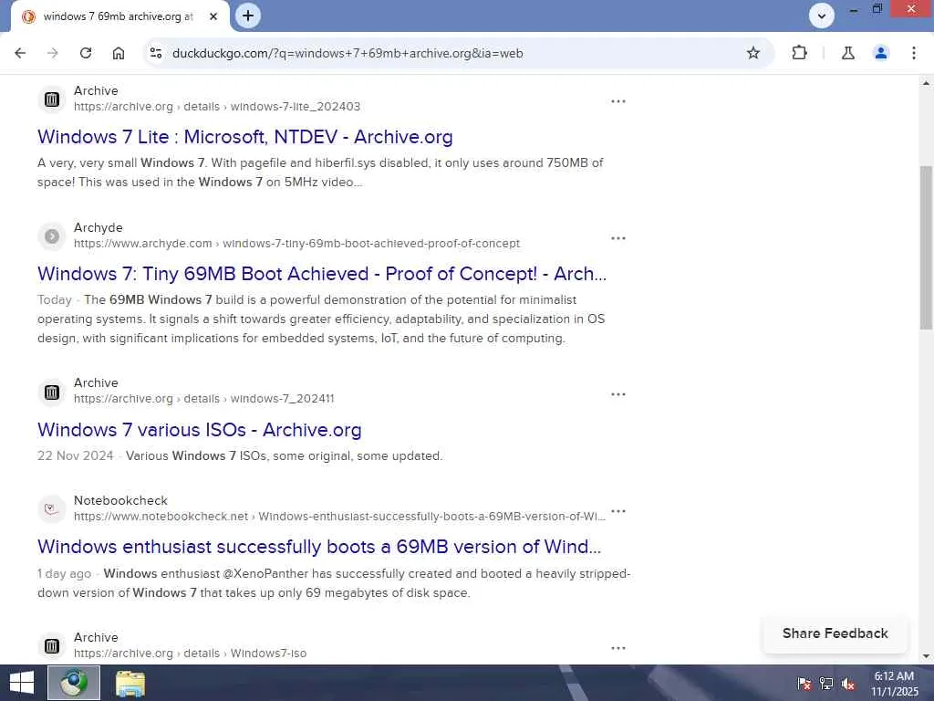Open Tiny 69MB Boot Achieved result
The height and width of the screenshot is (701, 934).
pos(322,274)
